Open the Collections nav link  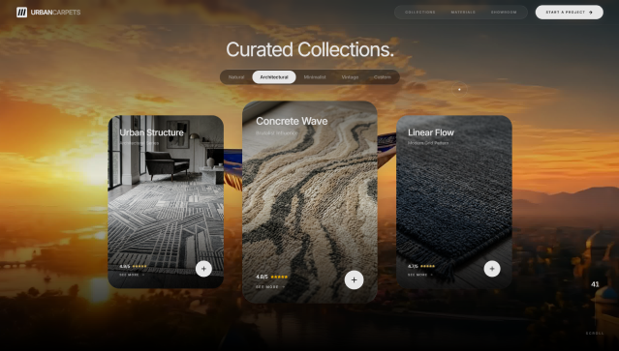(x=420, y=13)
